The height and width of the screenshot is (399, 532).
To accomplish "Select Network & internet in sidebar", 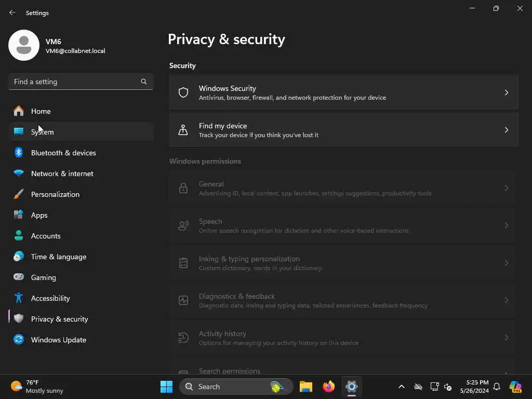I will coord(81,174).
